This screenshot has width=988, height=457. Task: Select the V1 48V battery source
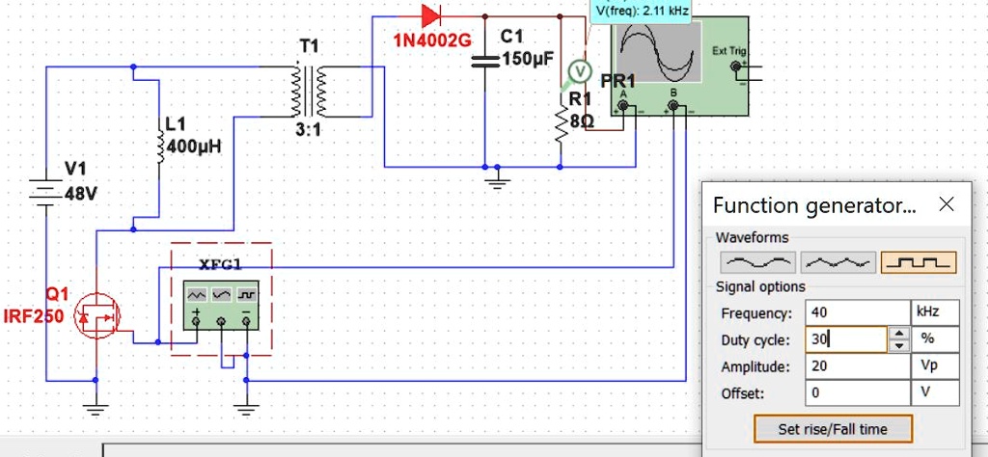[x=45, y=192]
